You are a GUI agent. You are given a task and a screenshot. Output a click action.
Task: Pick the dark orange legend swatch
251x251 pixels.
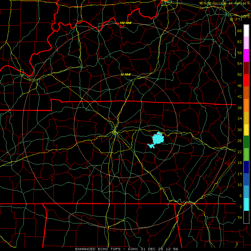(246, 93)
